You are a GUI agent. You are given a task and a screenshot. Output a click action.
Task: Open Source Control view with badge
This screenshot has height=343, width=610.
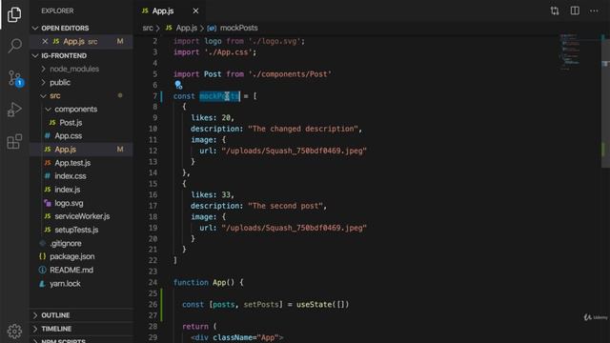[15, 78]
